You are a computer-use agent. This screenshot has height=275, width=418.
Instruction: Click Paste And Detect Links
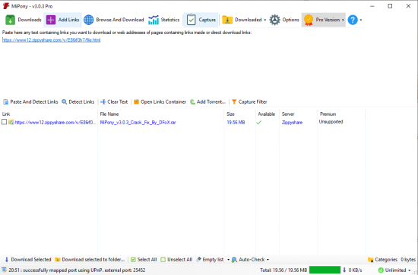(x=30, y=102)
